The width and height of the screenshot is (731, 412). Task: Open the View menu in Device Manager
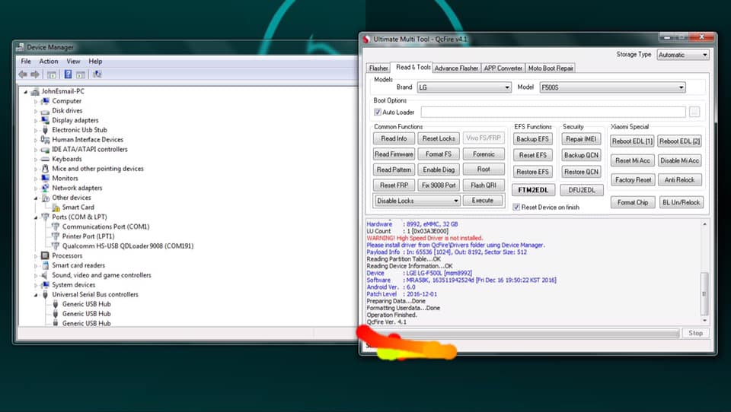tap(73, 62)
